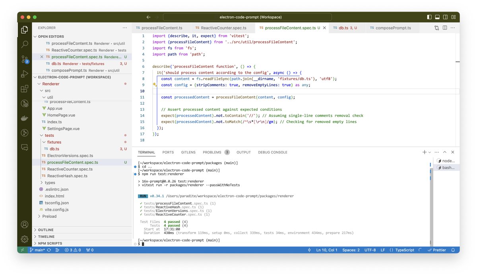Change indentation via Spaces: 2
477x276 pixels.
[x=351, y=250]
